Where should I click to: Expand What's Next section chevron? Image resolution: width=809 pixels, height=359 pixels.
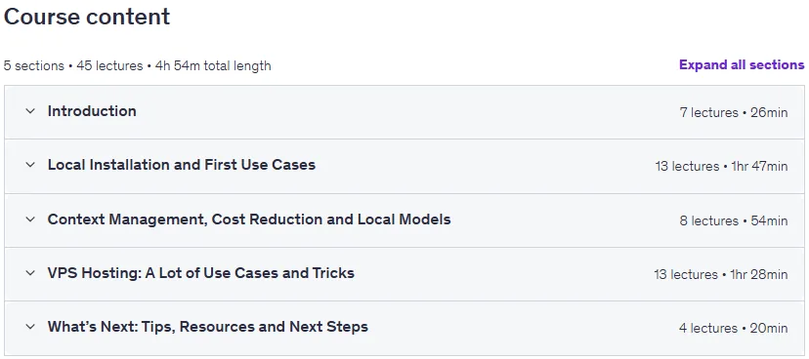coord(30,327)
